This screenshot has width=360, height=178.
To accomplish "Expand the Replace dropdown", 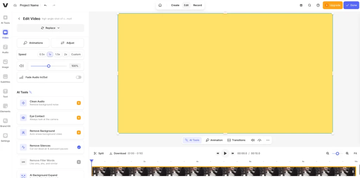I will (x=50, y=28).
